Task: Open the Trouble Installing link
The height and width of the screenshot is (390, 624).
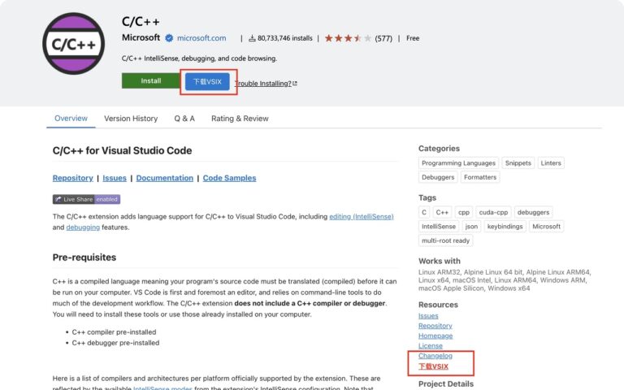Action: (x=266, y=83)
